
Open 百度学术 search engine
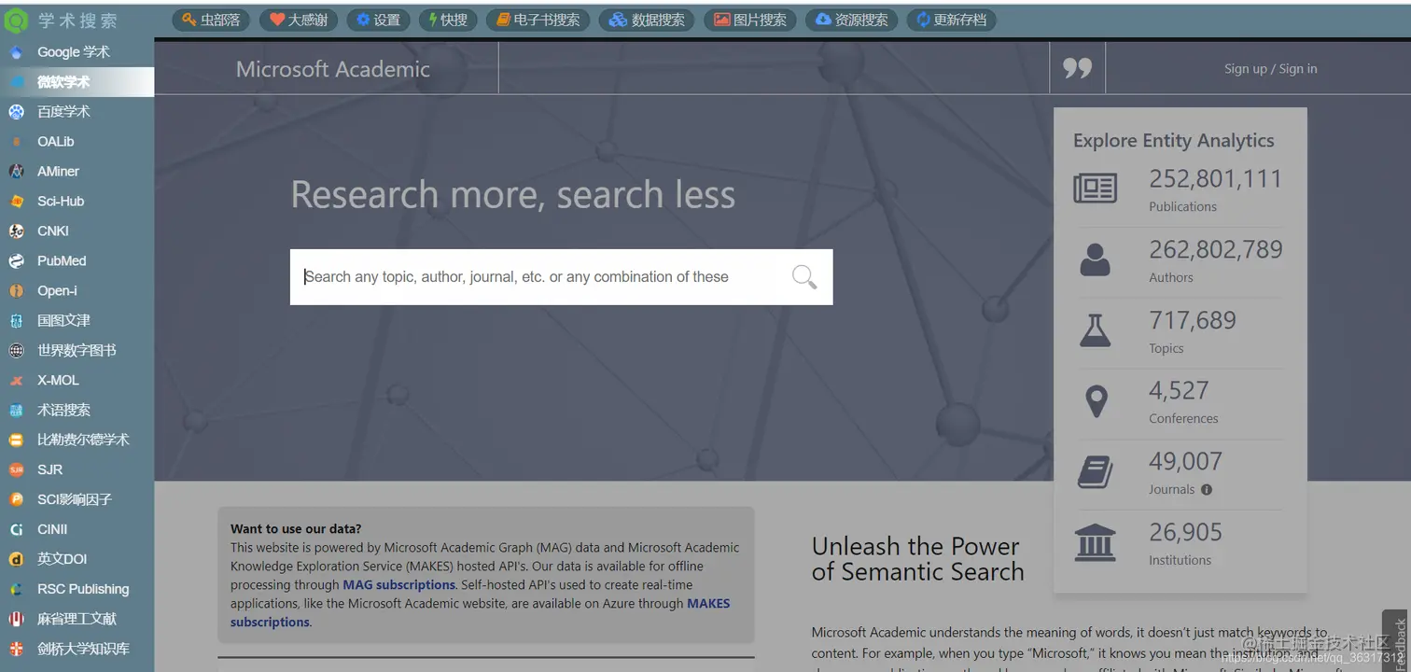(77, 112)
